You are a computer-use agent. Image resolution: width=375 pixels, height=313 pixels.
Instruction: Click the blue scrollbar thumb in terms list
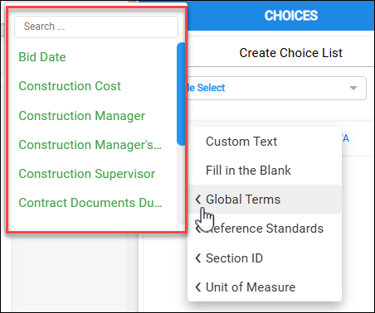(x=181, y=94)
